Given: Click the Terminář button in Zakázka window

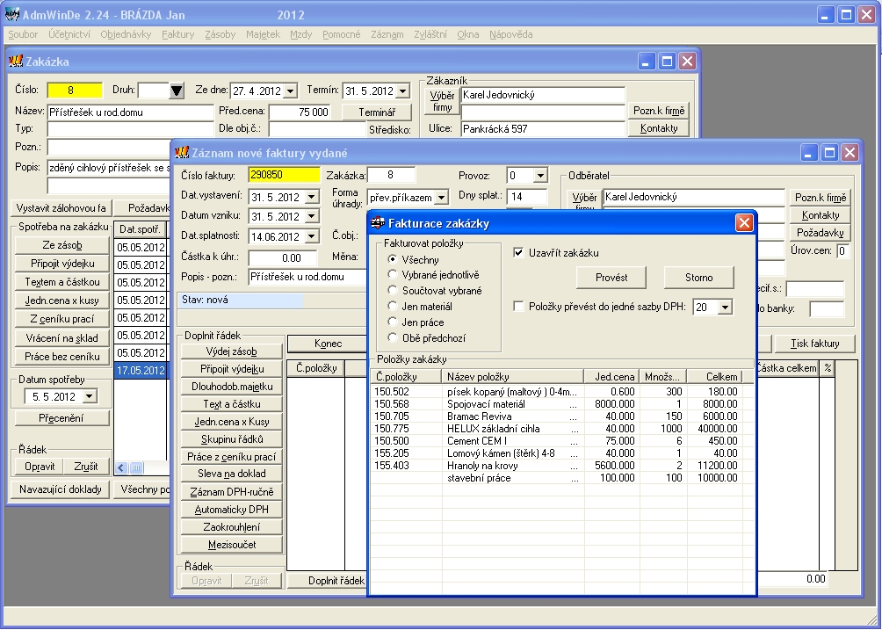Looking at the screenshot, I should 377,112.
